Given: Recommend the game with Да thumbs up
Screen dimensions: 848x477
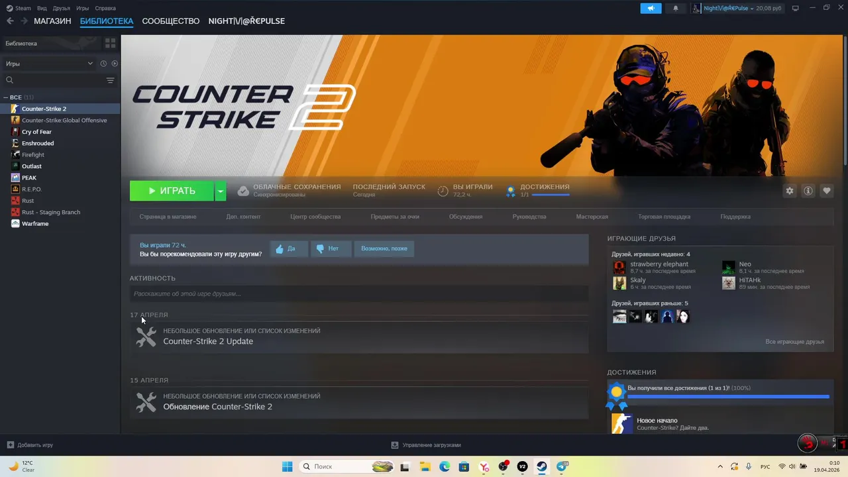Looking at the screenshot, I should [289, 249].
